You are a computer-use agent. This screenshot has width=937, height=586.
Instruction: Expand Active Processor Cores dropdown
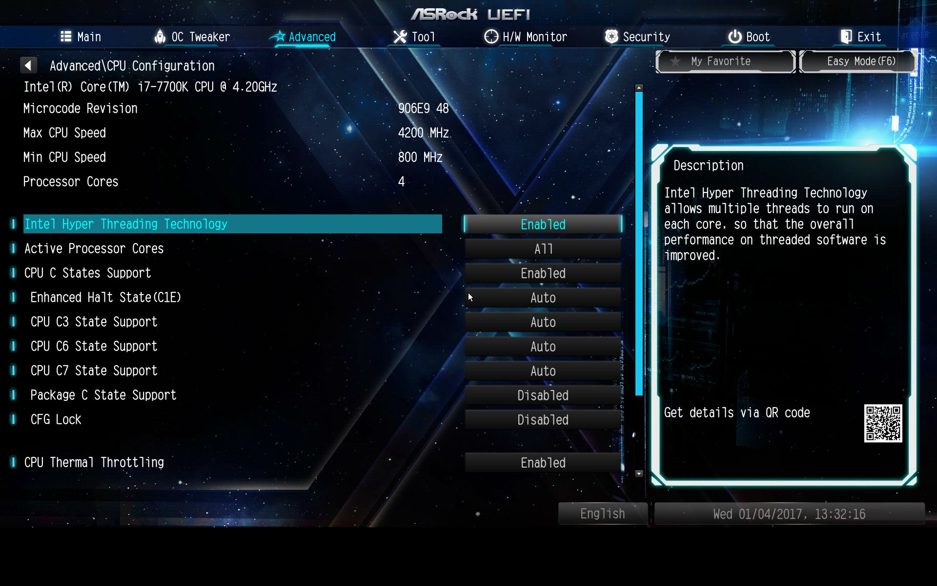(542, 249)
